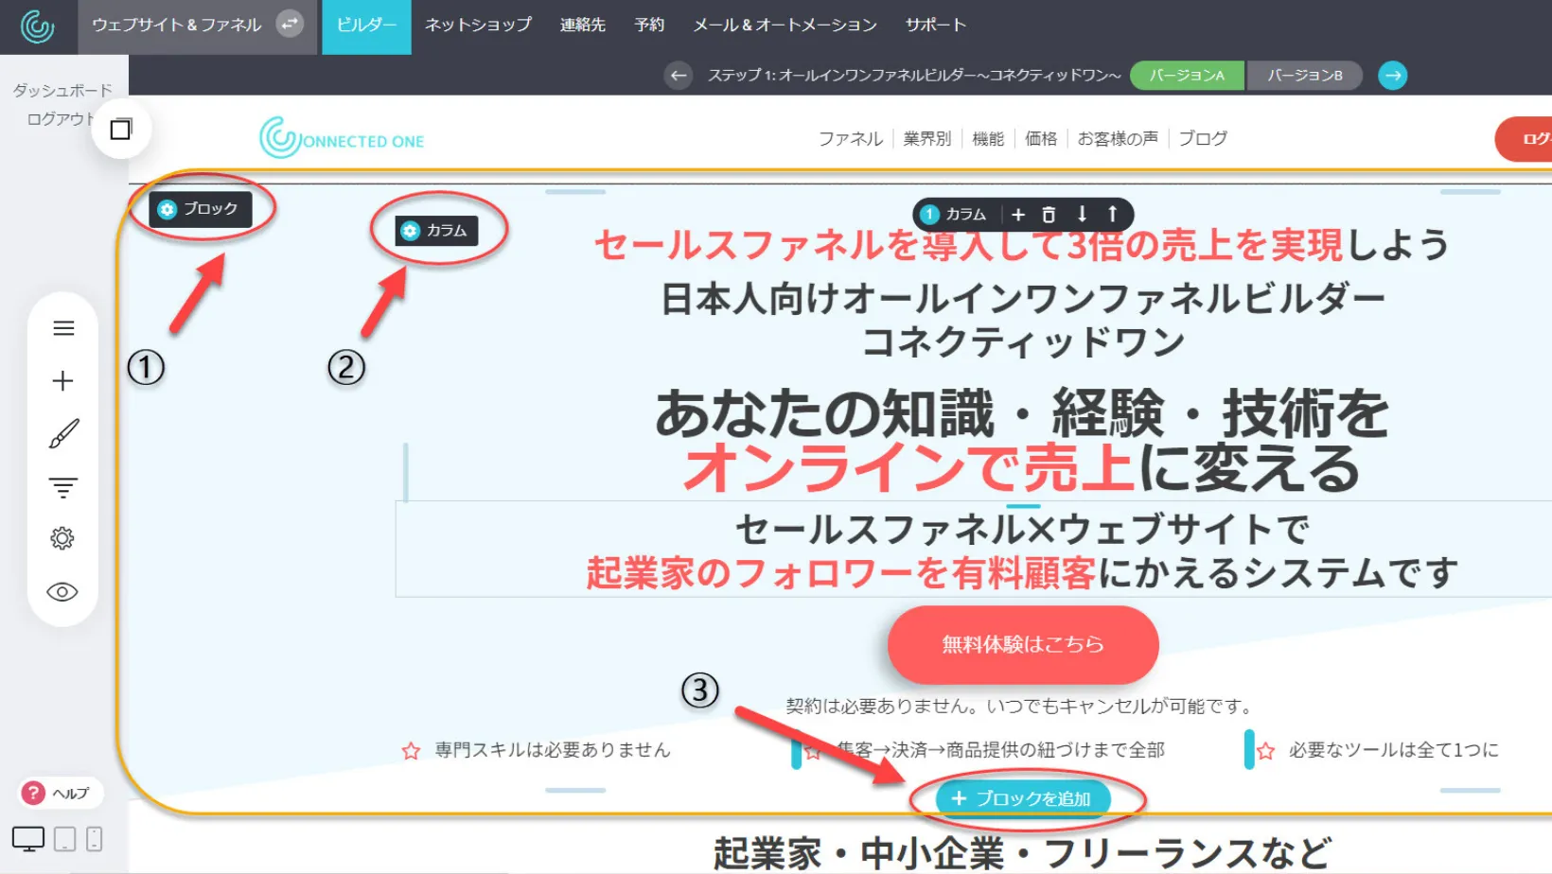This screenshot has height=874, width=1552.
Task: Open ヘルプ help widget
Action: click(59, 793)
